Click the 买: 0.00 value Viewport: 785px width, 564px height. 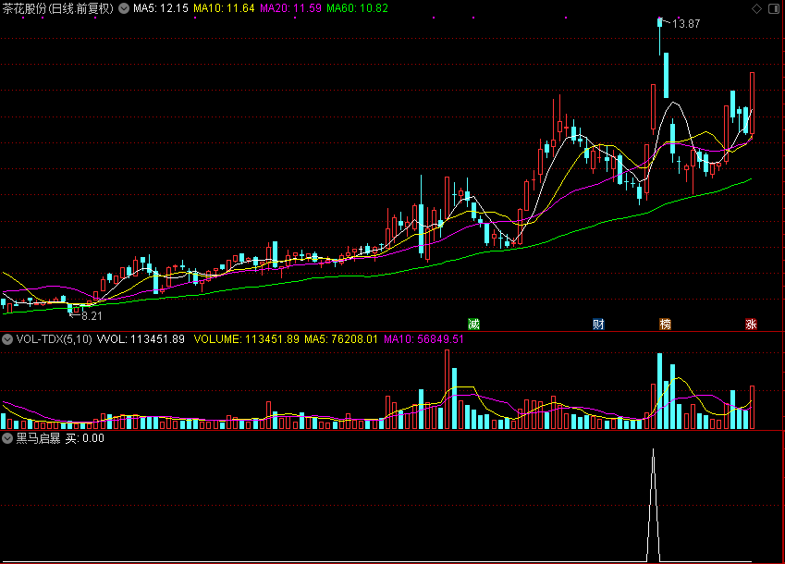tap(85, 438)
